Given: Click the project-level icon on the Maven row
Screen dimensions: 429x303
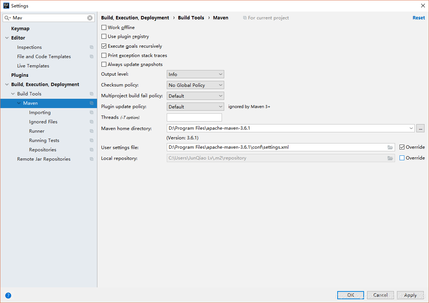Looking at the screenshot, I should [92, 103].
